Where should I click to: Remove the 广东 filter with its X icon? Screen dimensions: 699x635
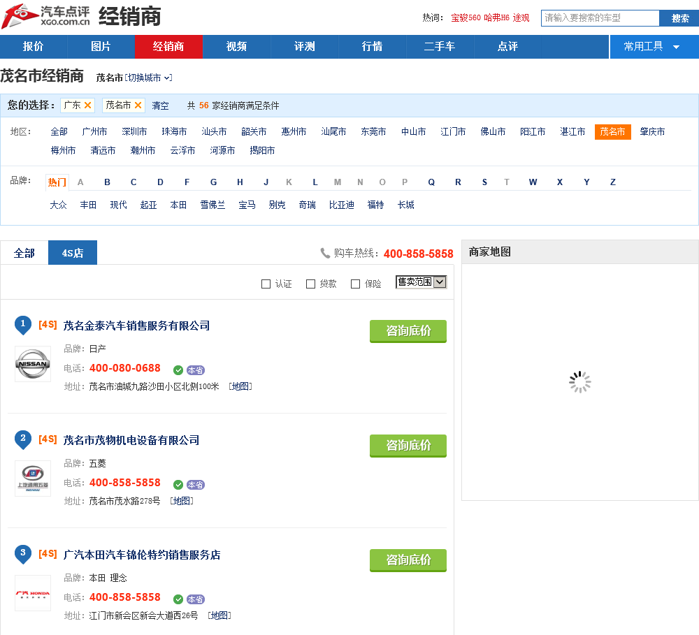click(x=88, y=105)
